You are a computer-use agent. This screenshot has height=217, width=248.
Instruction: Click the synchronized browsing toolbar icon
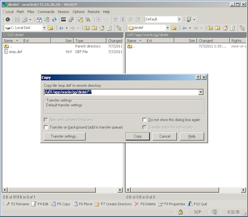pos(80,20)
